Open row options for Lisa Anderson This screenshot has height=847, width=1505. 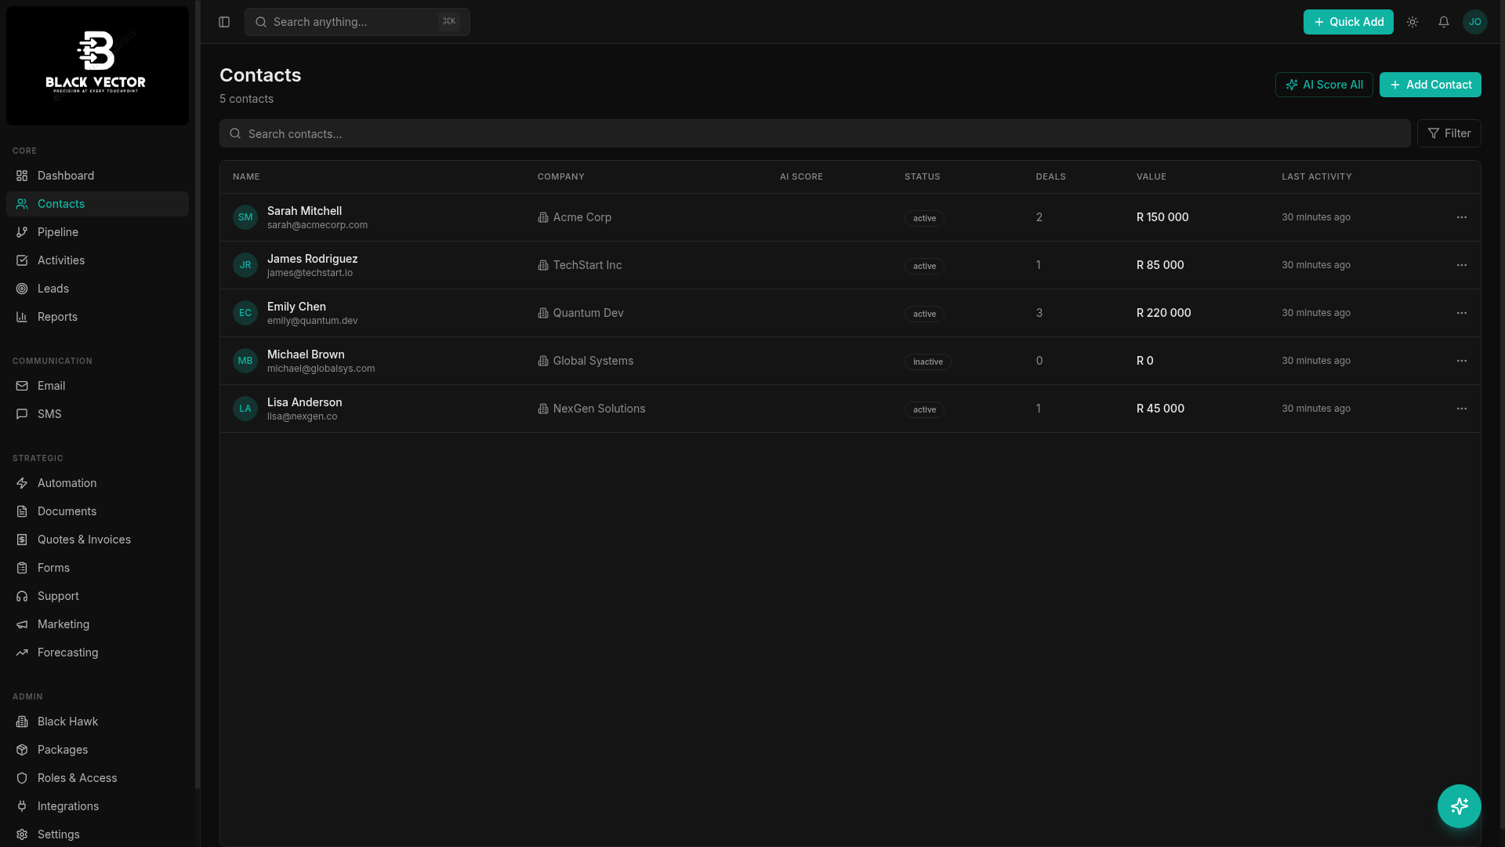coord(1462,409)
